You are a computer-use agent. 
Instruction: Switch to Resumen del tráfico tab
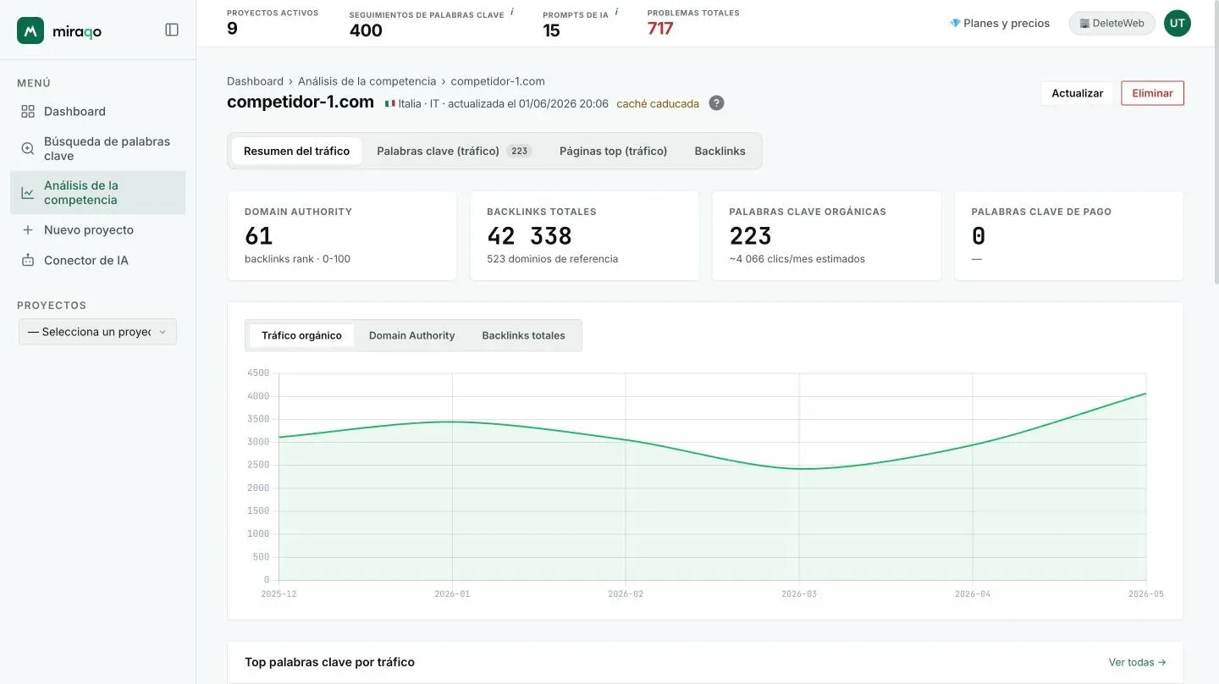click(296, 151)
